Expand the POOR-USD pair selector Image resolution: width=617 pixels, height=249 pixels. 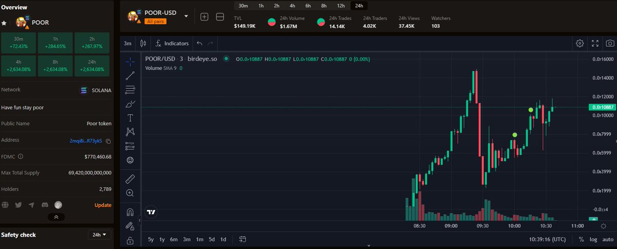(x=186, y=16)
